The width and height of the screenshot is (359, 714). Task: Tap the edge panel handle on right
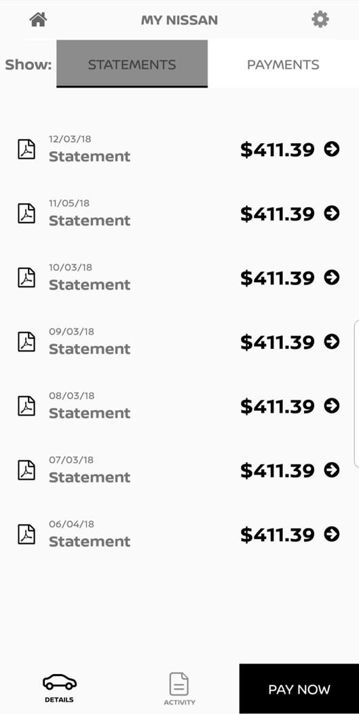click(x=356, y=394)
